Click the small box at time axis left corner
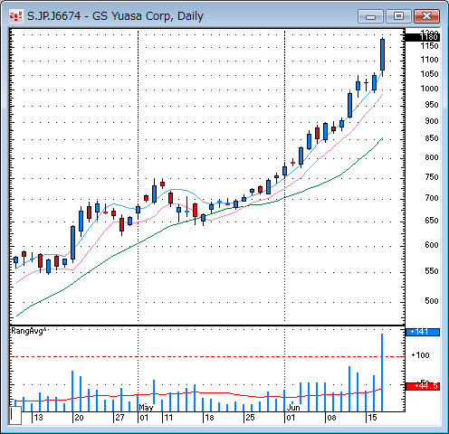Viewport: 449px width, 434px height. [x=15, y=415]
